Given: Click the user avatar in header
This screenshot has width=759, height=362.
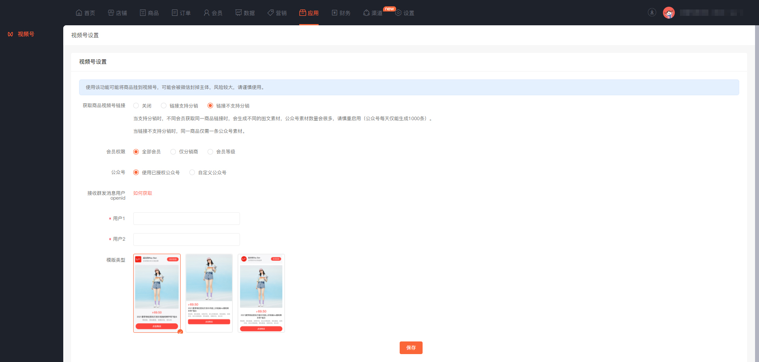Looking at the screenshot, I should click(x=668, y=13).
